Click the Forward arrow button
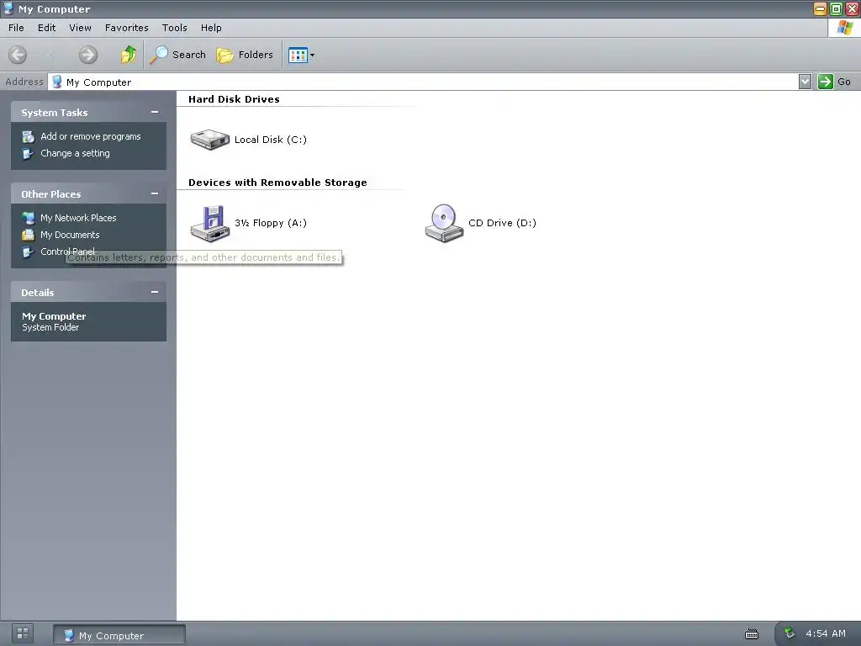Viewport: 861px width, 646px height. 87,55
